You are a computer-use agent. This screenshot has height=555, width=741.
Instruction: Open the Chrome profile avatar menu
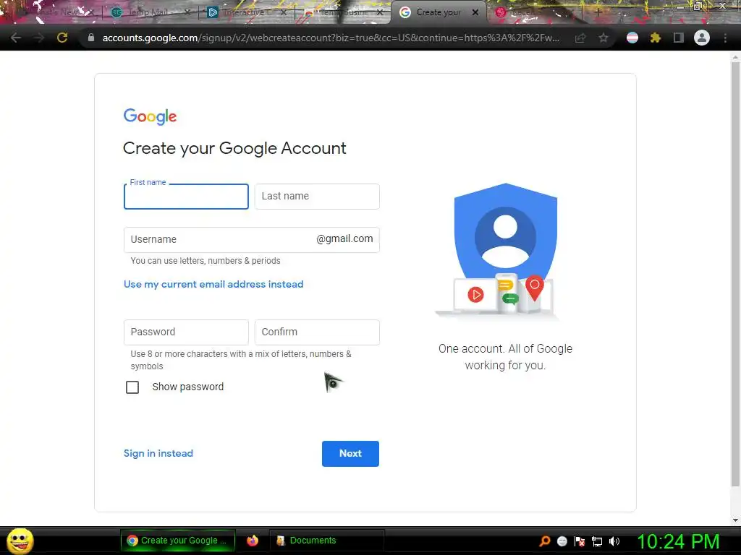tap(702, 38)
